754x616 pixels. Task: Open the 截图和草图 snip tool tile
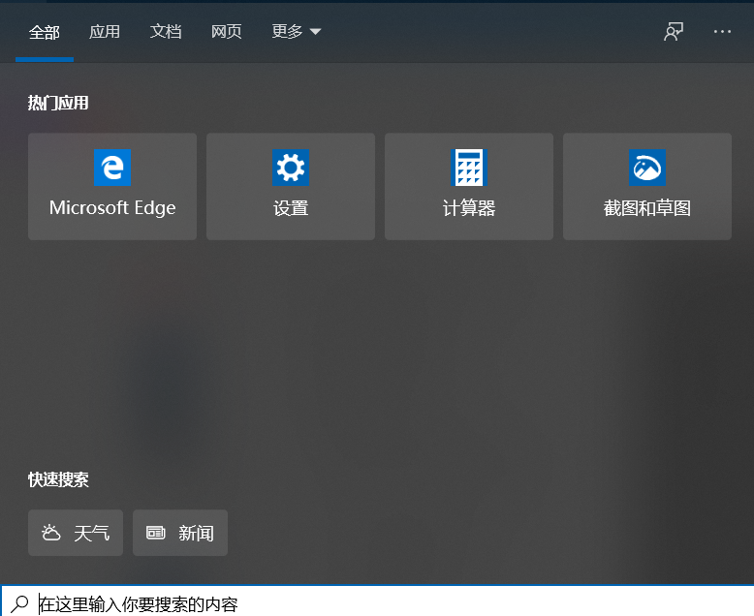point(647,186)
